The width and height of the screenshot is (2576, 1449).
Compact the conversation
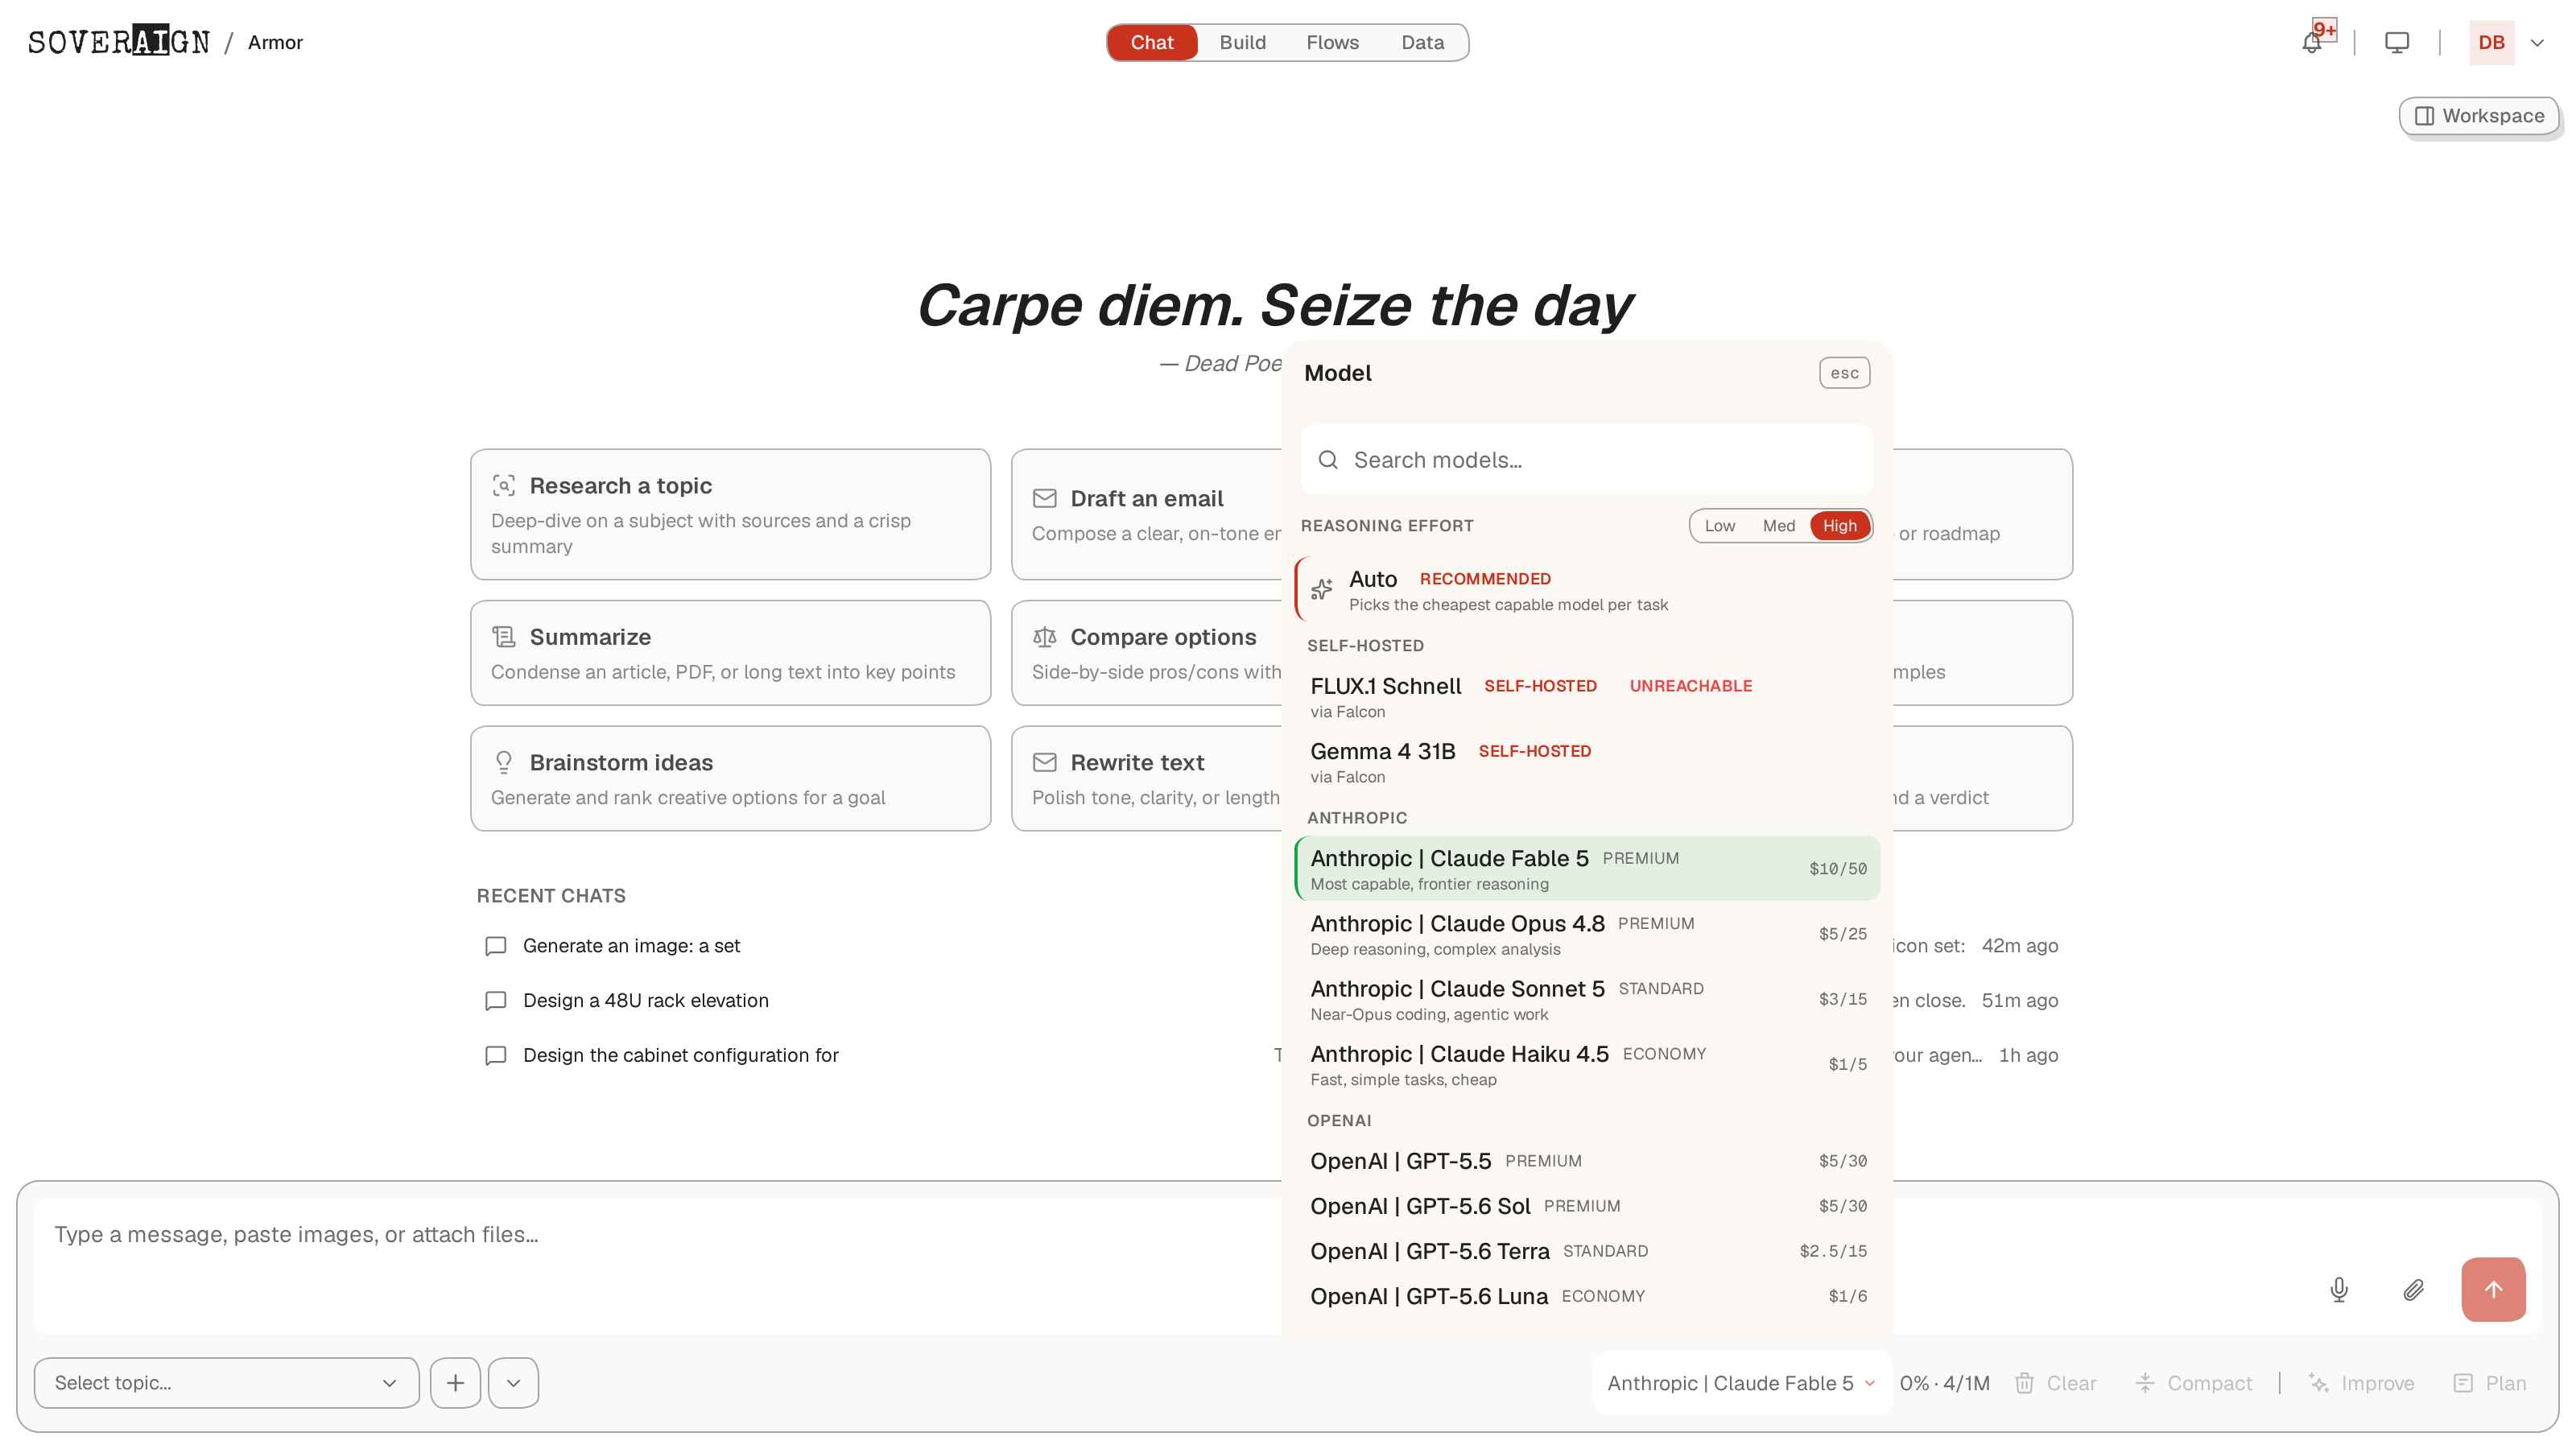[2193, 1383]
